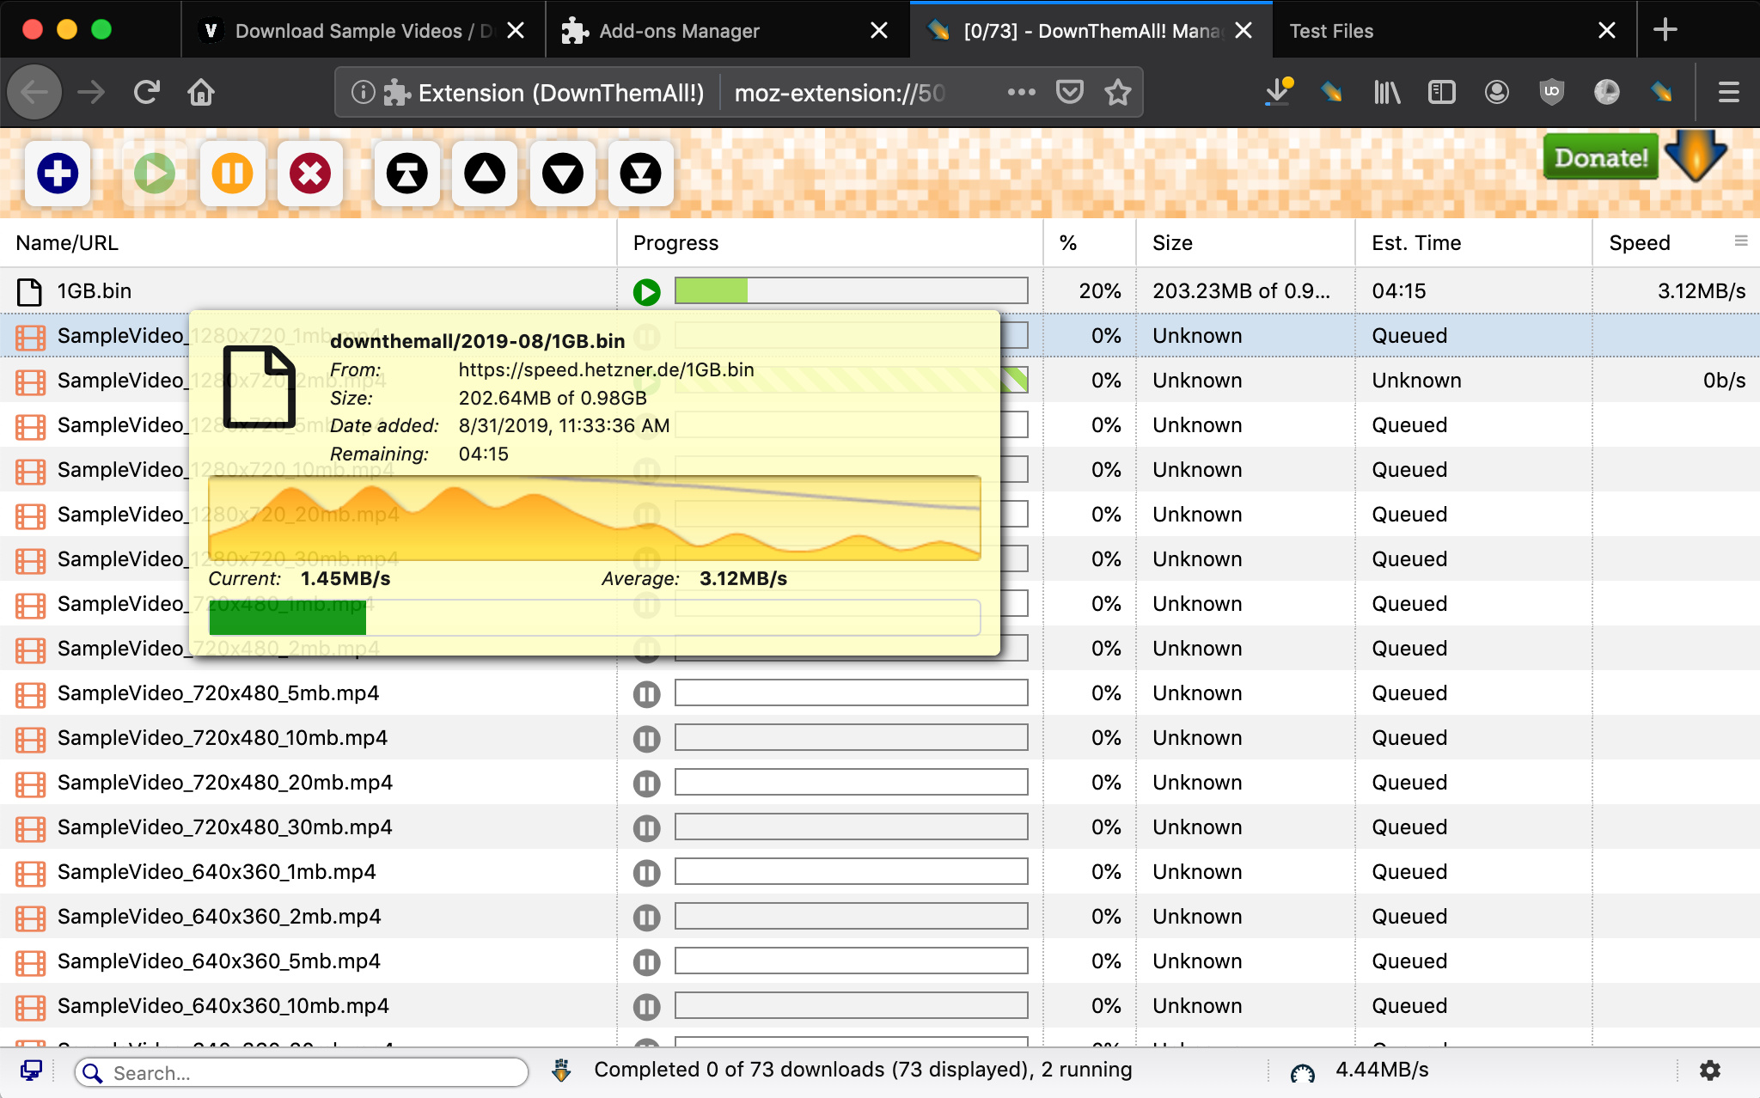Save page to Pocket icon
Viewport: 1760px width, 1098px height.
[1069, 92]
